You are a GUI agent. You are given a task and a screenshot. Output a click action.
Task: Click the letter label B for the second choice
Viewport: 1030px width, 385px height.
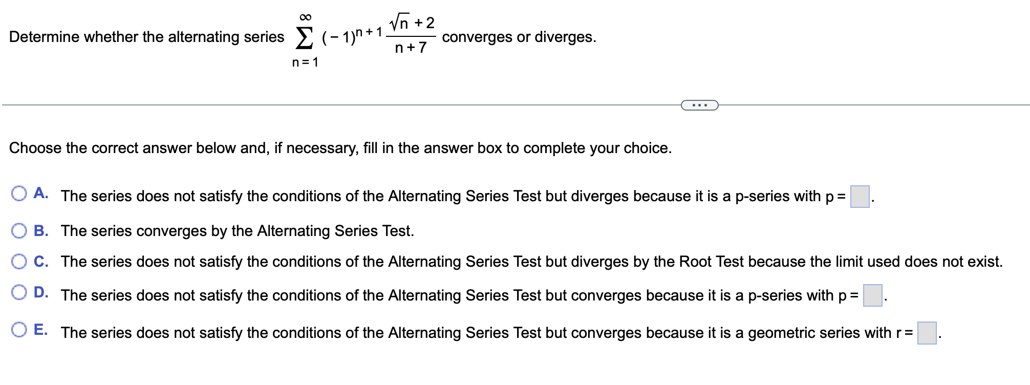pyautogui.click(x=40, y=230)
